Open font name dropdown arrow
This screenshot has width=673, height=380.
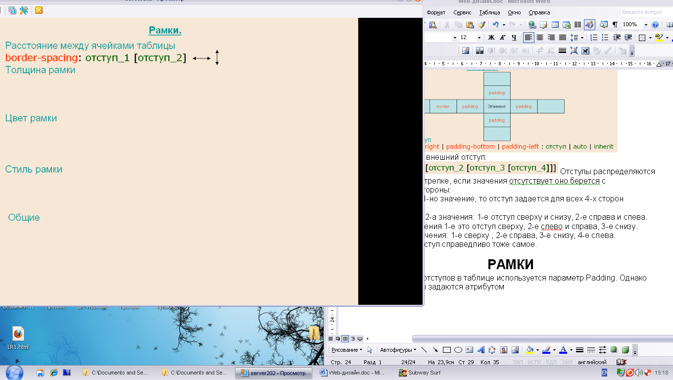(x=455, y=38)
